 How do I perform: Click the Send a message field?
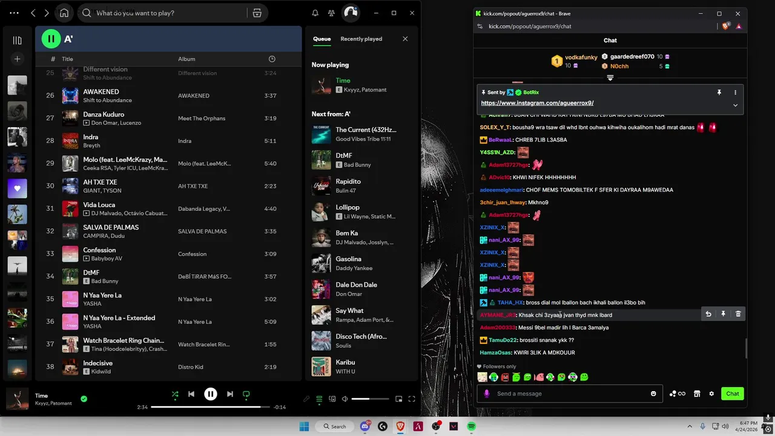569,394
